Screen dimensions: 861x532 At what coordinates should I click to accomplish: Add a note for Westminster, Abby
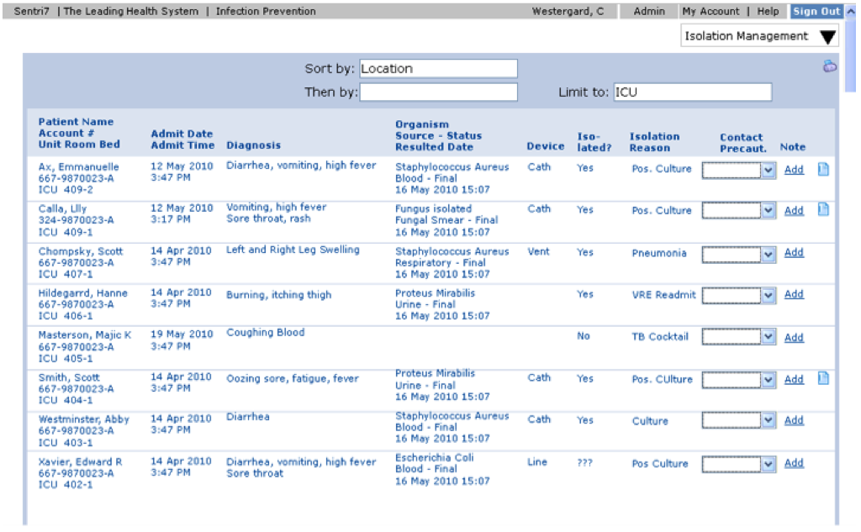(x=794, y=420)
